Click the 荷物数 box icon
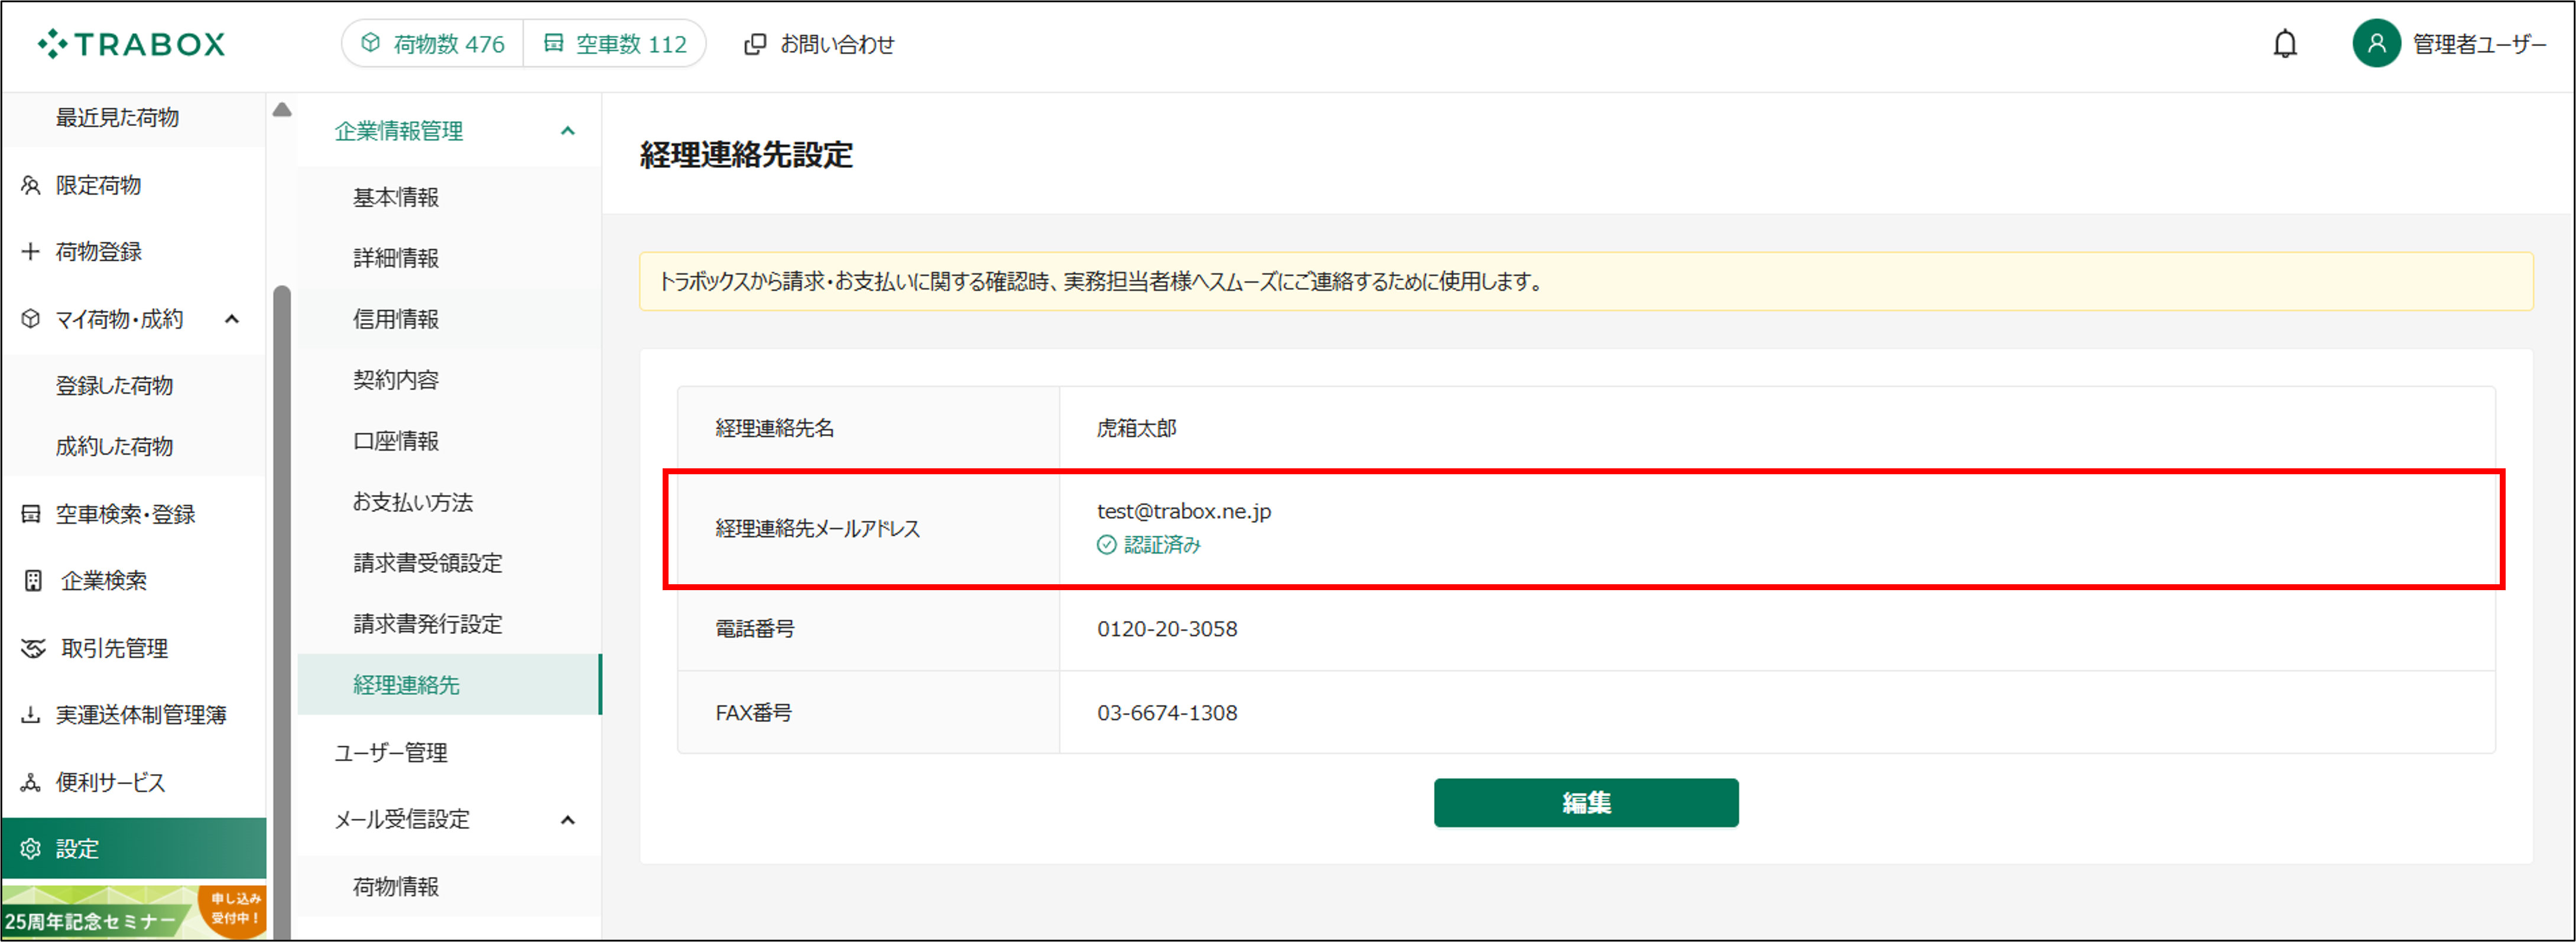The image size is (2576, 942). coord(370,43)
